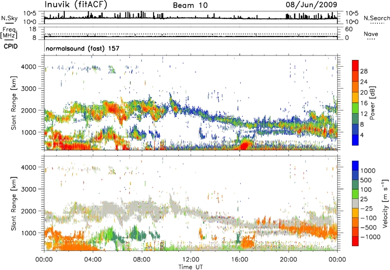This screenshot has height=270, width=390.
Task: Click the 'Velocity [m s⁻¹]' colorbar label
Action: [x=385, y=203]
